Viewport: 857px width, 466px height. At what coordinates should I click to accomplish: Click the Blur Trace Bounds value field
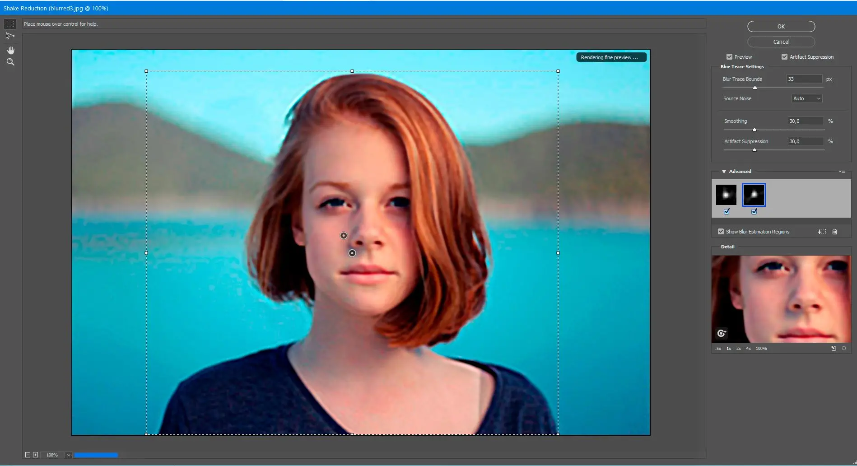804,79
